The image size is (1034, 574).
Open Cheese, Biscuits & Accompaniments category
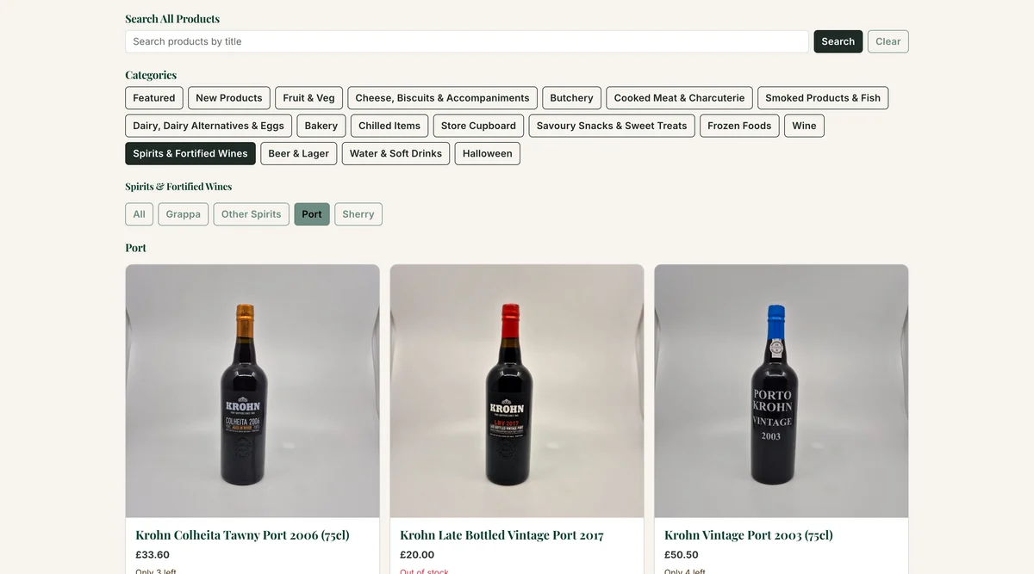pyautogui.click(x=442, y=98)
